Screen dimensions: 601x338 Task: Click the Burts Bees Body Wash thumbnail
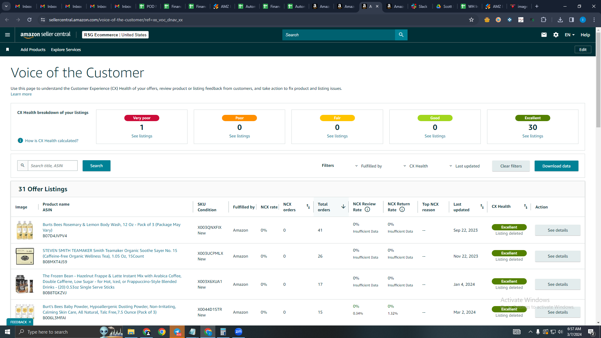point(25,230)
